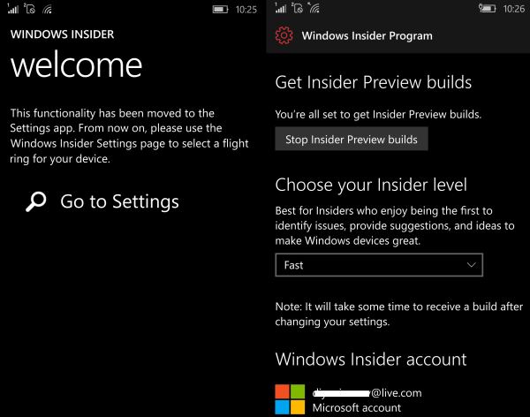
Task: Click the welcome heading
Action: [76, 65]
